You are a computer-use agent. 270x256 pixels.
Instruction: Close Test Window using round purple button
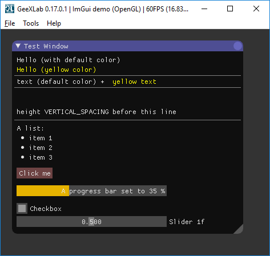point(237,46)
